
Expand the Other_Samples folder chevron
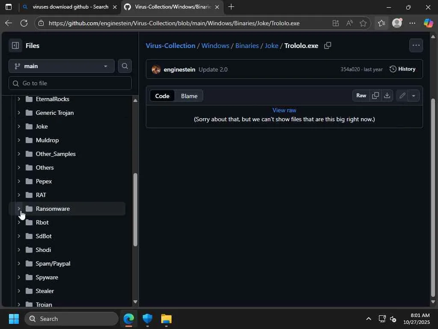[x=19, y=154]
